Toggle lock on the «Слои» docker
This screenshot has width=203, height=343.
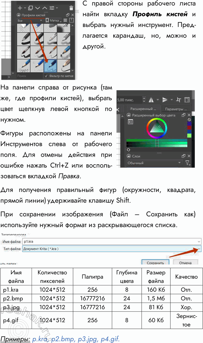click(129, 156)
